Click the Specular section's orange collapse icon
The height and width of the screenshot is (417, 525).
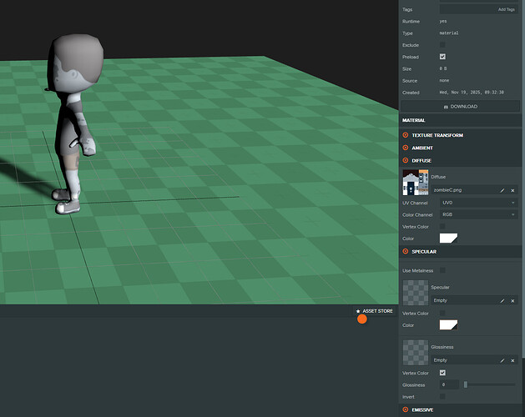[406, 251]
